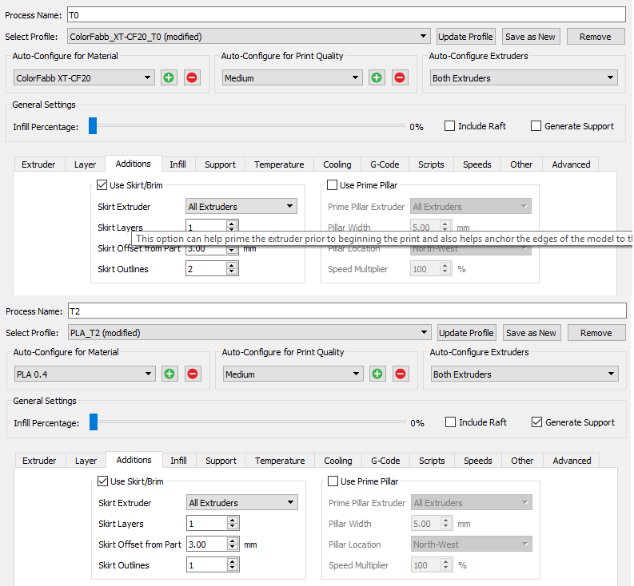Remove material in T0 process red minus icon

point(192,77)
